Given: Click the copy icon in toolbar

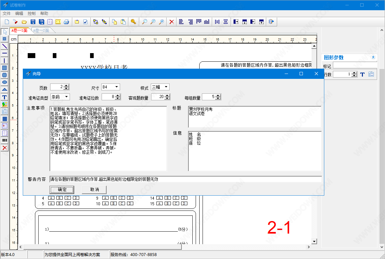Looking at the screenshot, I should click(x=114, y=22).
